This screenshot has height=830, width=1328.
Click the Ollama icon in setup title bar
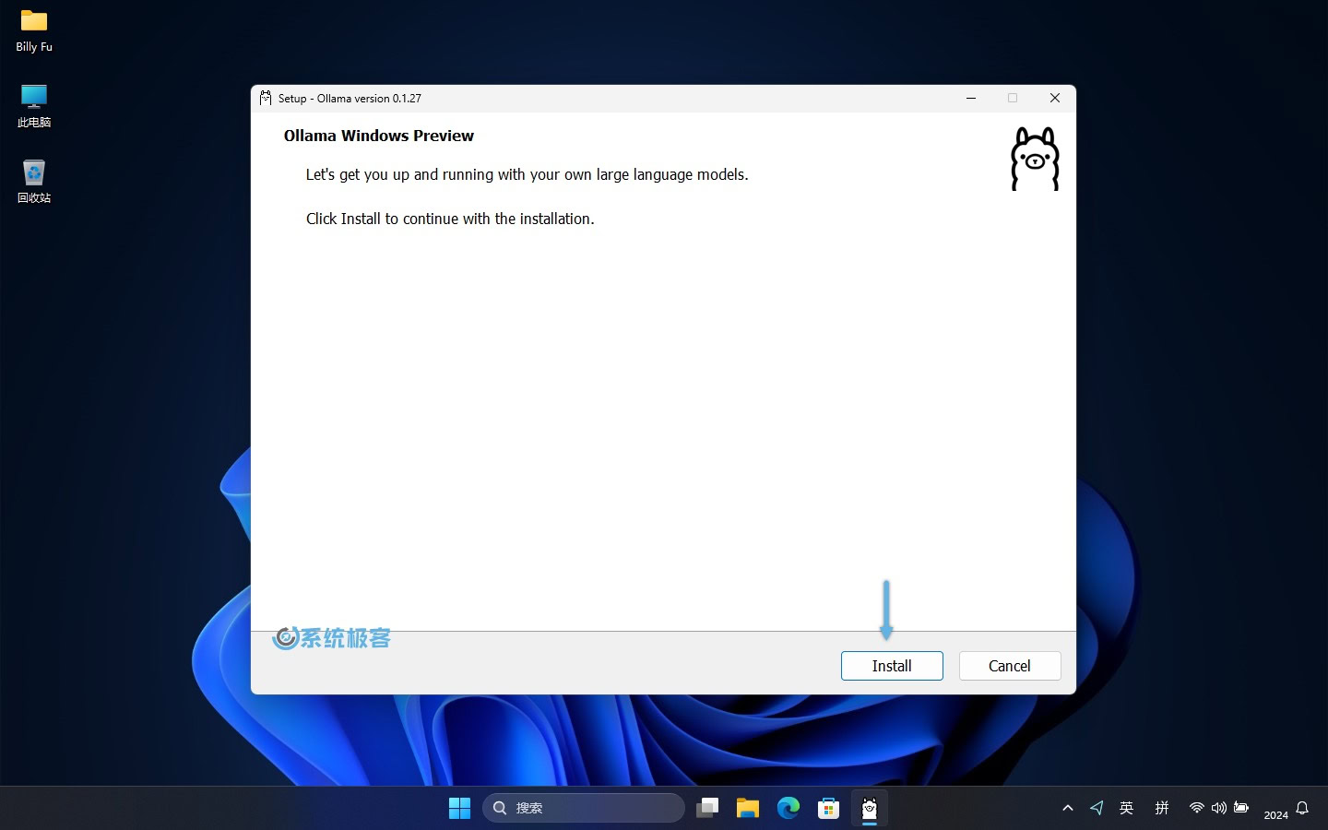[266, 98]
